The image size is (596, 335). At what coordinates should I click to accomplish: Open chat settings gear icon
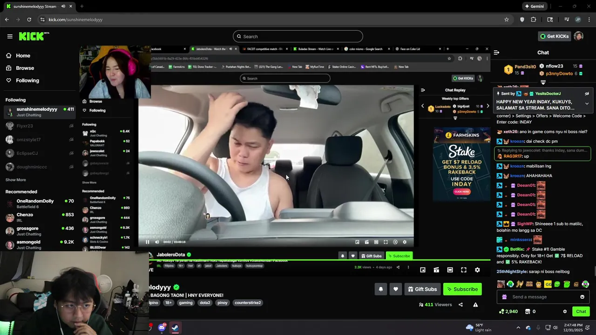[x=565, y=311]
